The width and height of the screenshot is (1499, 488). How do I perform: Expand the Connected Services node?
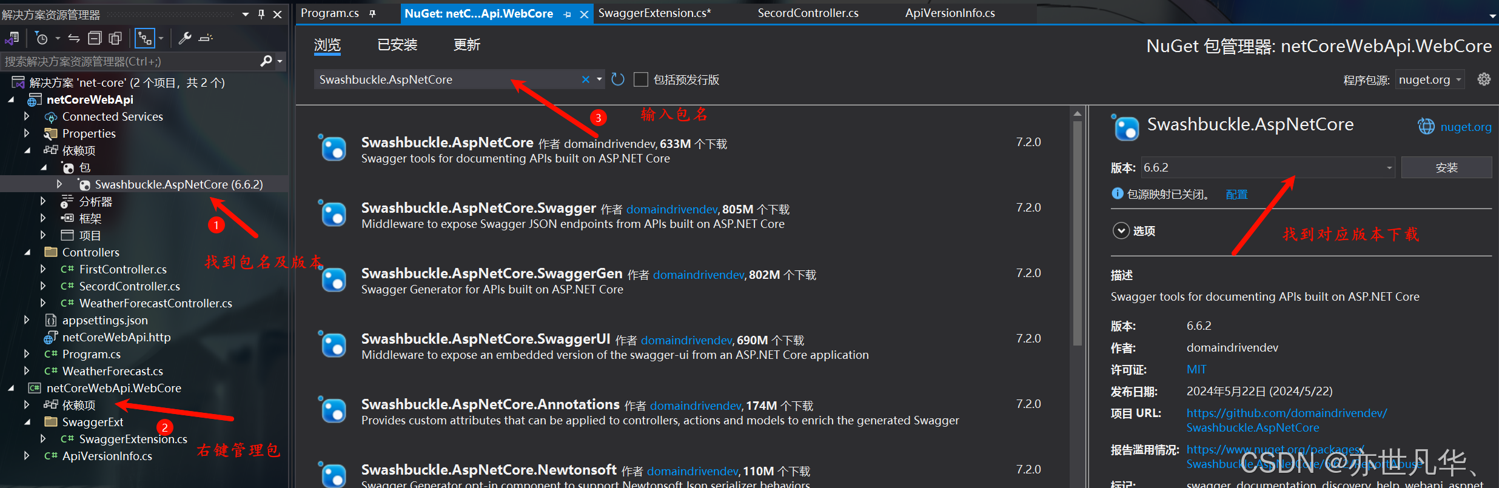(26, 116)
